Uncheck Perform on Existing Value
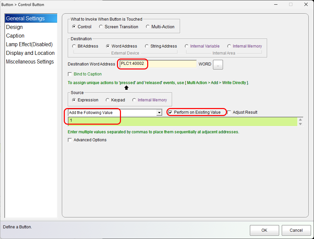This screenshot has height=239, width=314. tap(170, 112)
